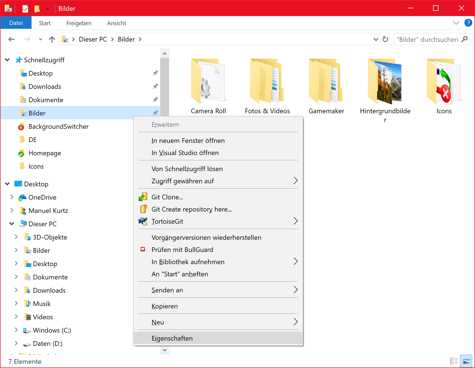Select Windows (C:) drive

point(52,330)
